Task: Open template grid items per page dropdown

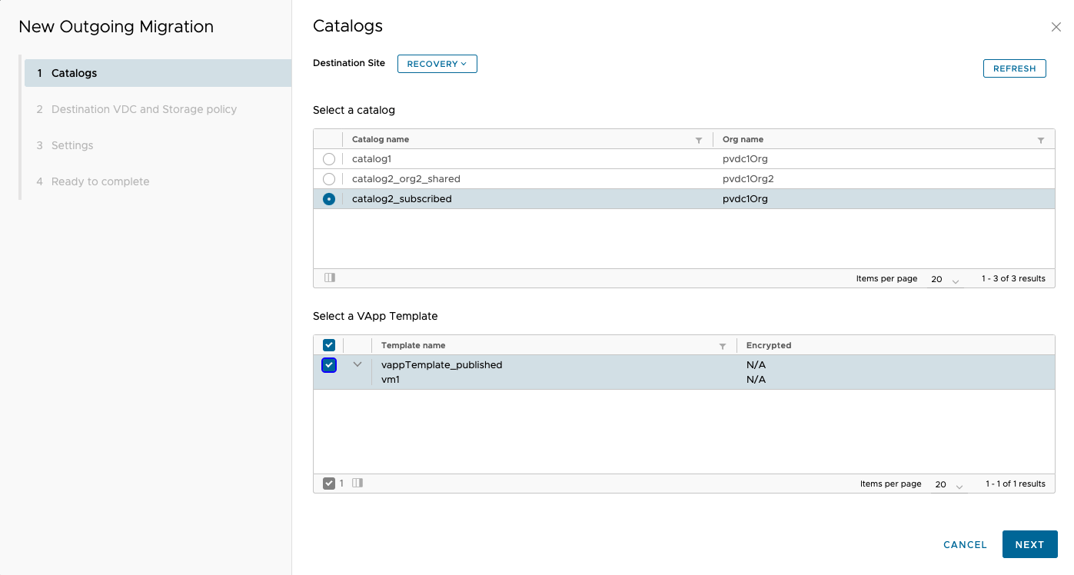Action: pyautogui.click(x=949, y=484)
